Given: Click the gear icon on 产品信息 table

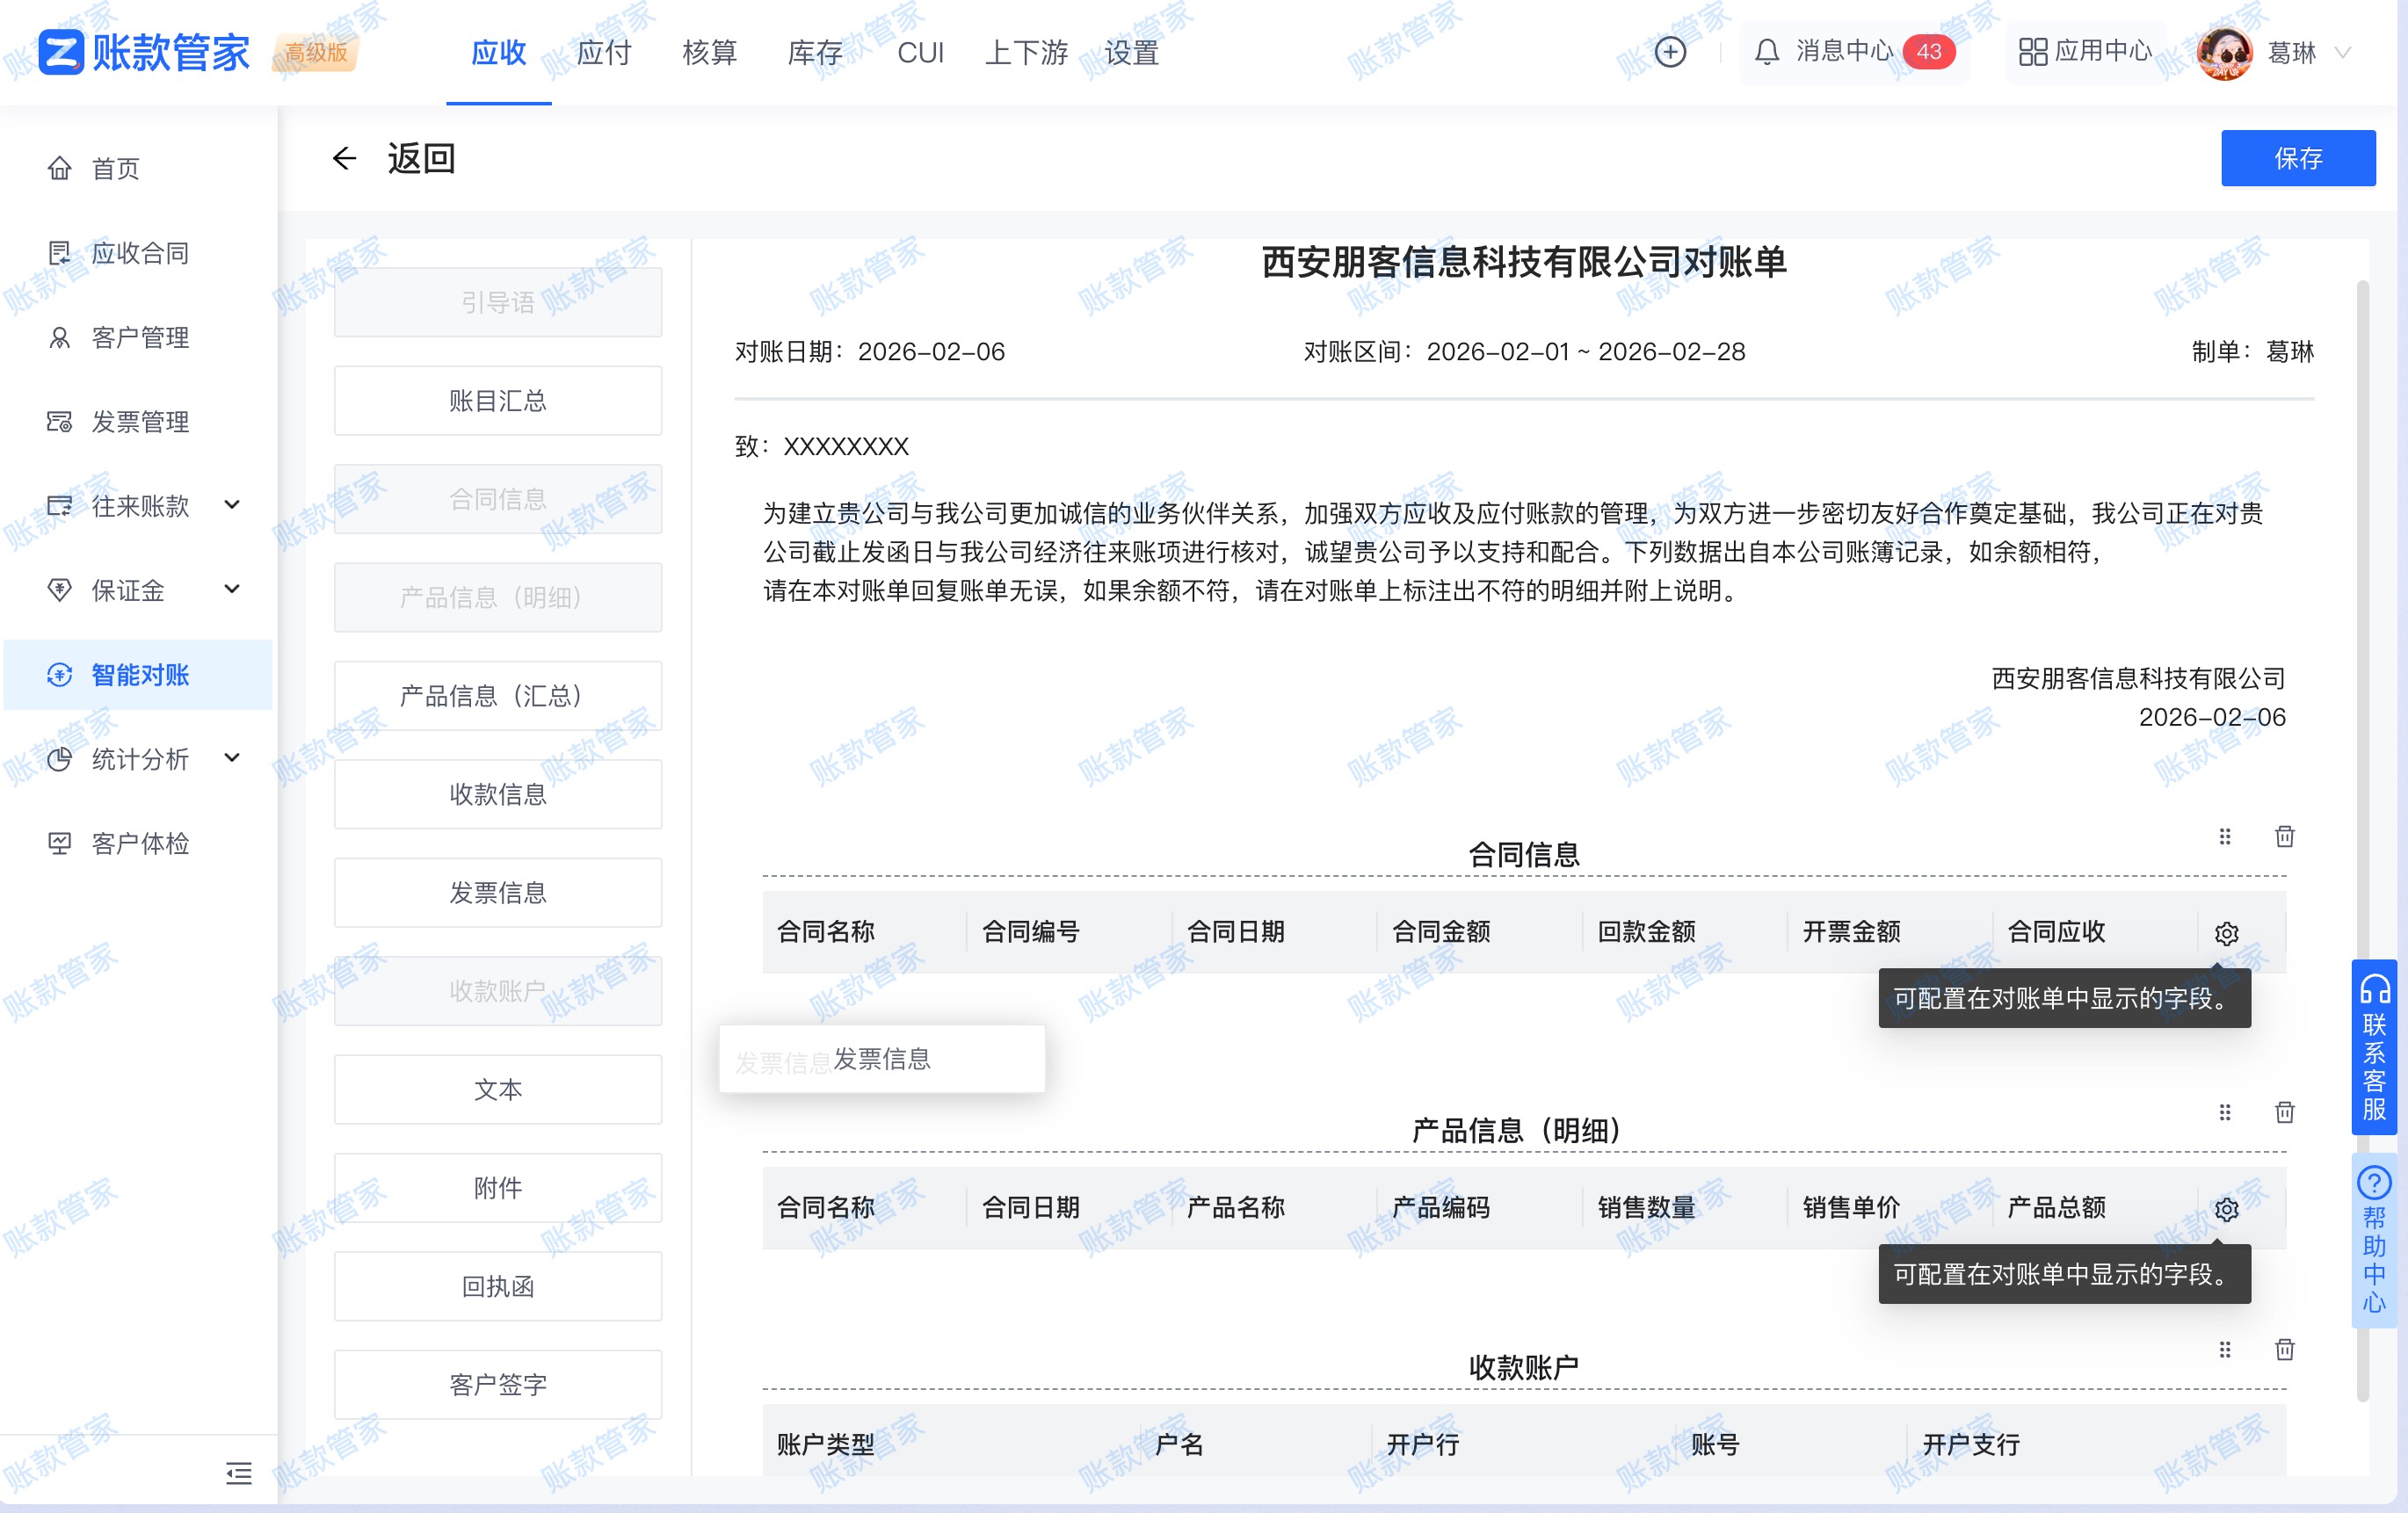Looking at the screenshot, I should pyautogui.click(x=2227, y=1210).
